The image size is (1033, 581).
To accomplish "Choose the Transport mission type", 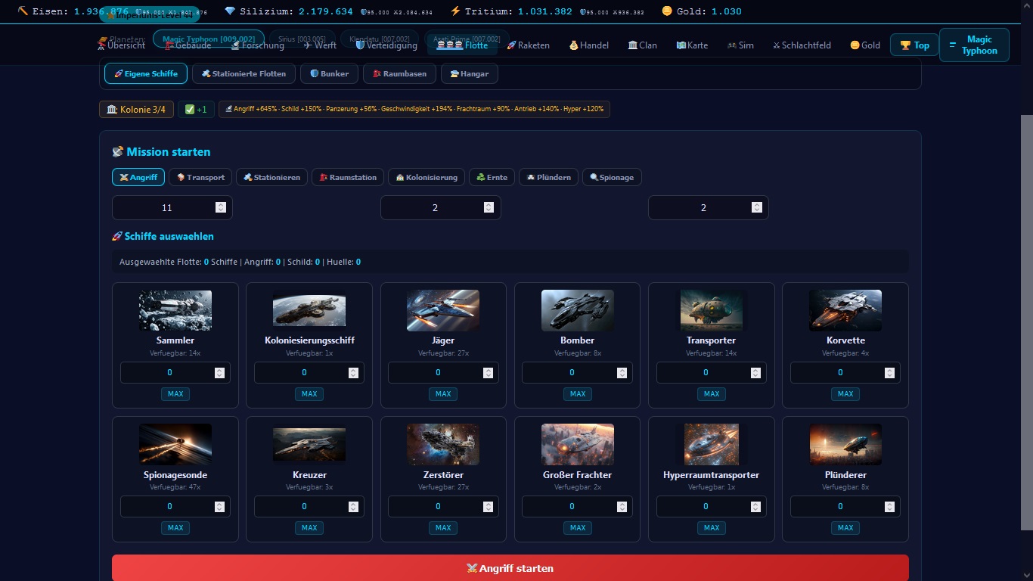I will pos(200,177).
